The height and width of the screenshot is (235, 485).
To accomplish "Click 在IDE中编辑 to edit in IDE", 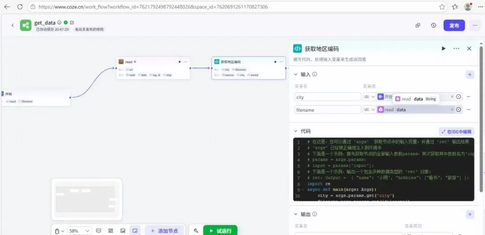I will (x=457, y=131).
